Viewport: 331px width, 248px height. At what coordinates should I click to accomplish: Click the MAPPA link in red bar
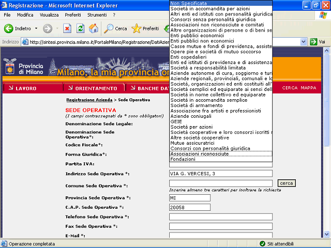(x=308, y=88)
